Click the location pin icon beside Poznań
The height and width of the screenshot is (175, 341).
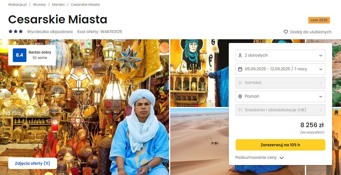240,96
